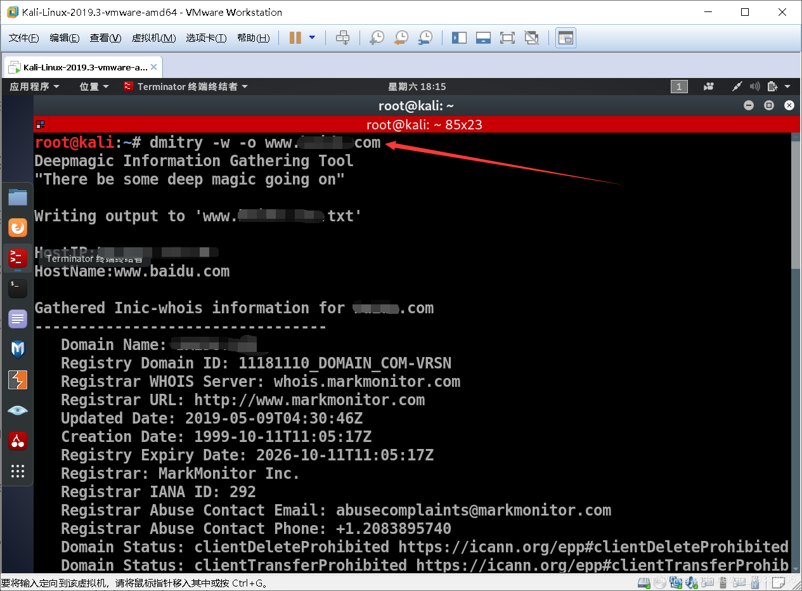Launch Metasploit from the dock

click(x=18, y=349)
